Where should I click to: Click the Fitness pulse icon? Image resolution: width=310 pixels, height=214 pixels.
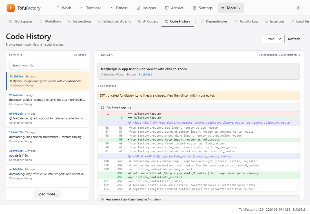111,8
